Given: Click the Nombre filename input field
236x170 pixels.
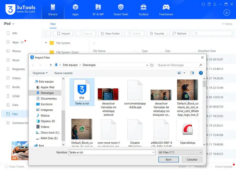Looking at the screenshot, I should (x=111, y=152).
